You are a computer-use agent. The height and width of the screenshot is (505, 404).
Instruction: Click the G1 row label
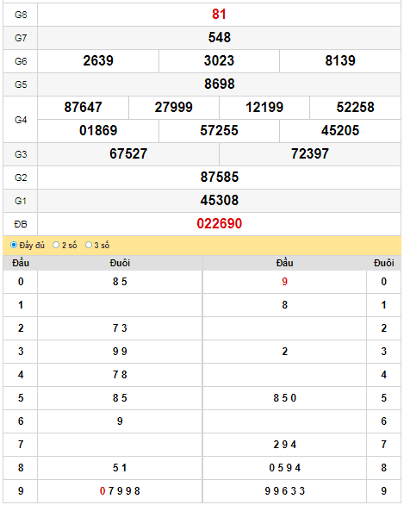21,201
